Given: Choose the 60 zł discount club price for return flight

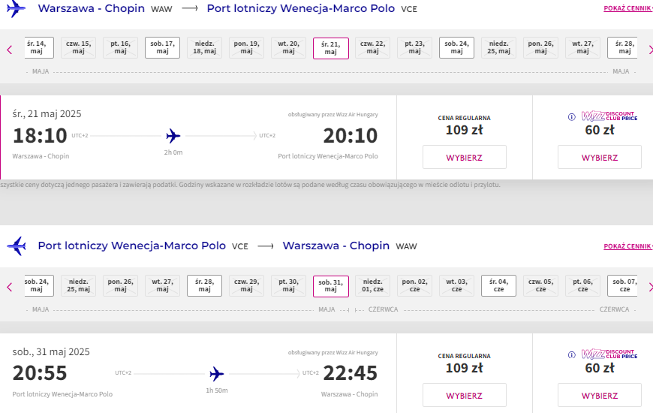Looking at the screenshot, I should (x=600, y=395).
